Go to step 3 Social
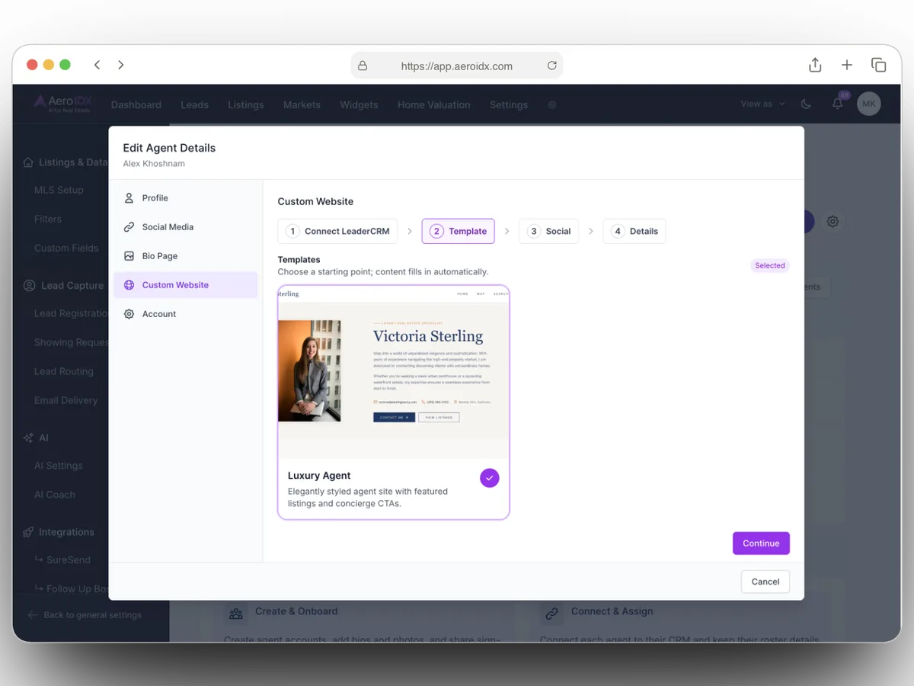The height and width of the screenshot is (686, 914). tap(548, 232)
